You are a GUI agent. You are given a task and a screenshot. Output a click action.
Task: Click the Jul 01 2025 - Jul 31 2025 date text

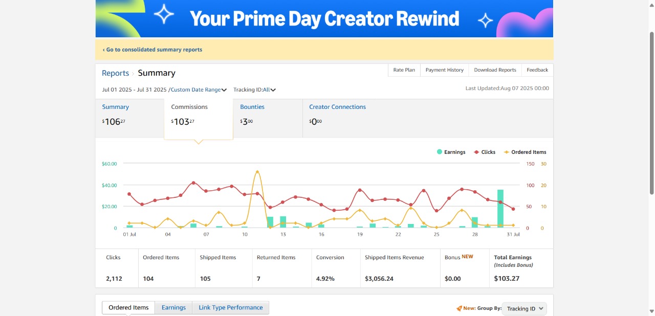point(135,90)
